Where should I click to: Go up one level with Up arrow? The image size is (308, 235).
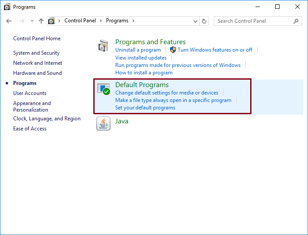coord(41,21)
